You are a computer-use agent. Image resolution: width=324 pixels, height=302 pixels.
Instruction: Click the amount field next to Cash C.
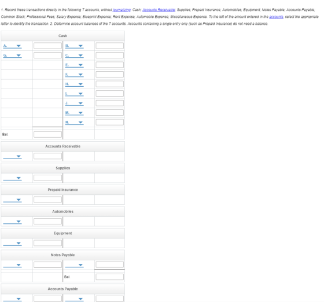(110, 55)
